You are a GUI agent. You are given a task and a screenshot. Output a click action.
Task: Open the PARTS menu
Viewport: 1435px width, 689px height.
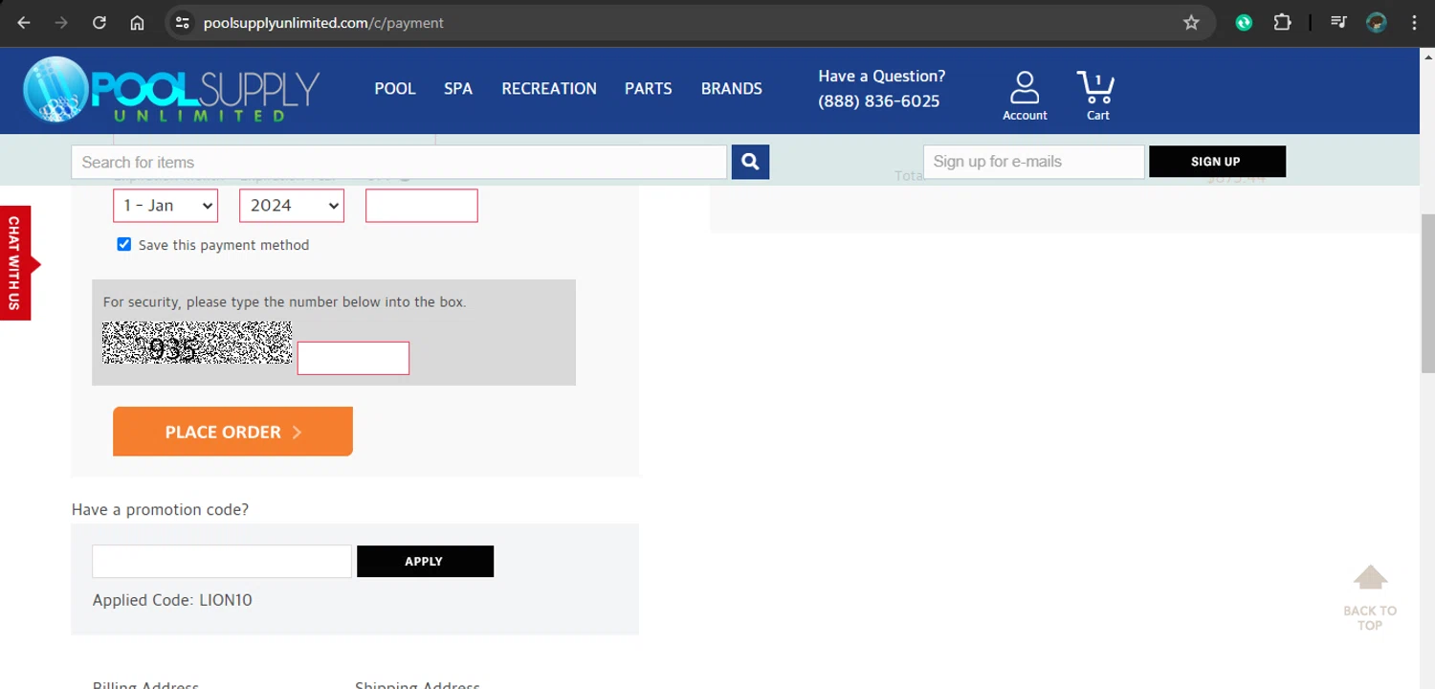[649, 88]
